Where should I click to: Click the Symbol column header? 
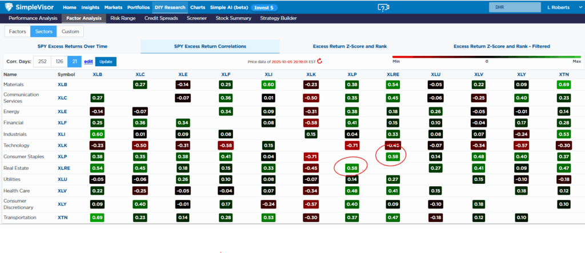point(66,75)
